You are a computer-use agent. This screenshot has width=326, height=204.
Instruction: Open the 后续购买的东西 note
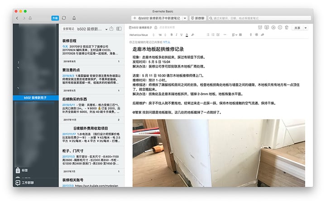[91, 106]
